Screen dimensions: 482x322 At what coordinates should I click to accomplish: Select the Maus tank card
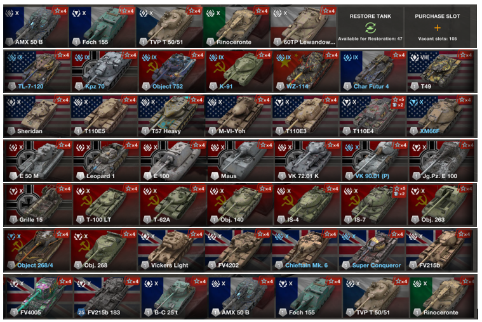click(x=241, y=161)
